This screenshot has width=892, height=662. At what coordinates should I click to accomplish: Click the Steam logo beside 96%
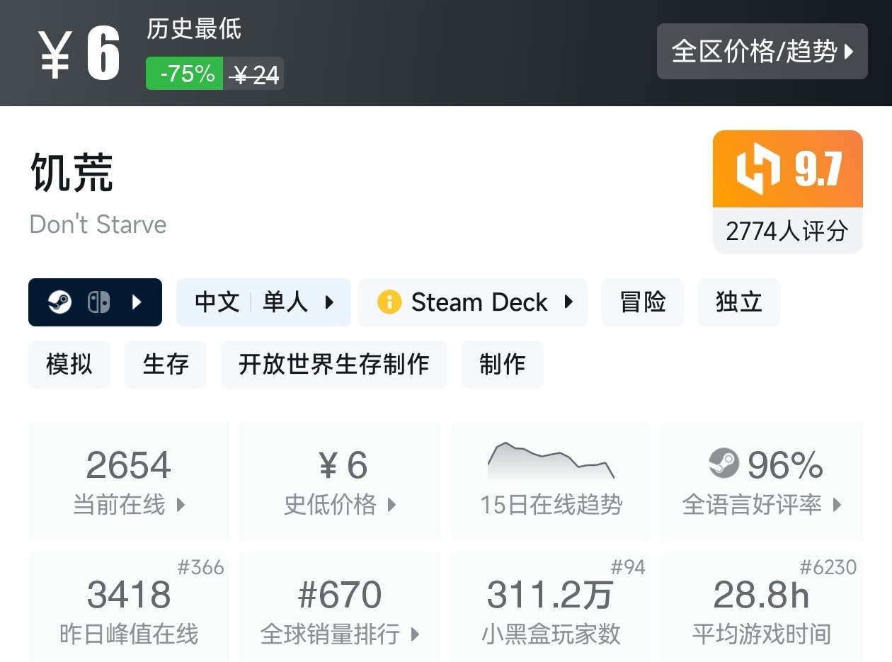724,464
